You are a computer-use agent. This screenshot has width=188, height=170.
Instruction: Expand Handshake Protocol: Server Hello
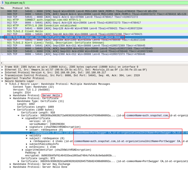pyautogui.click(x=11, y=95)
